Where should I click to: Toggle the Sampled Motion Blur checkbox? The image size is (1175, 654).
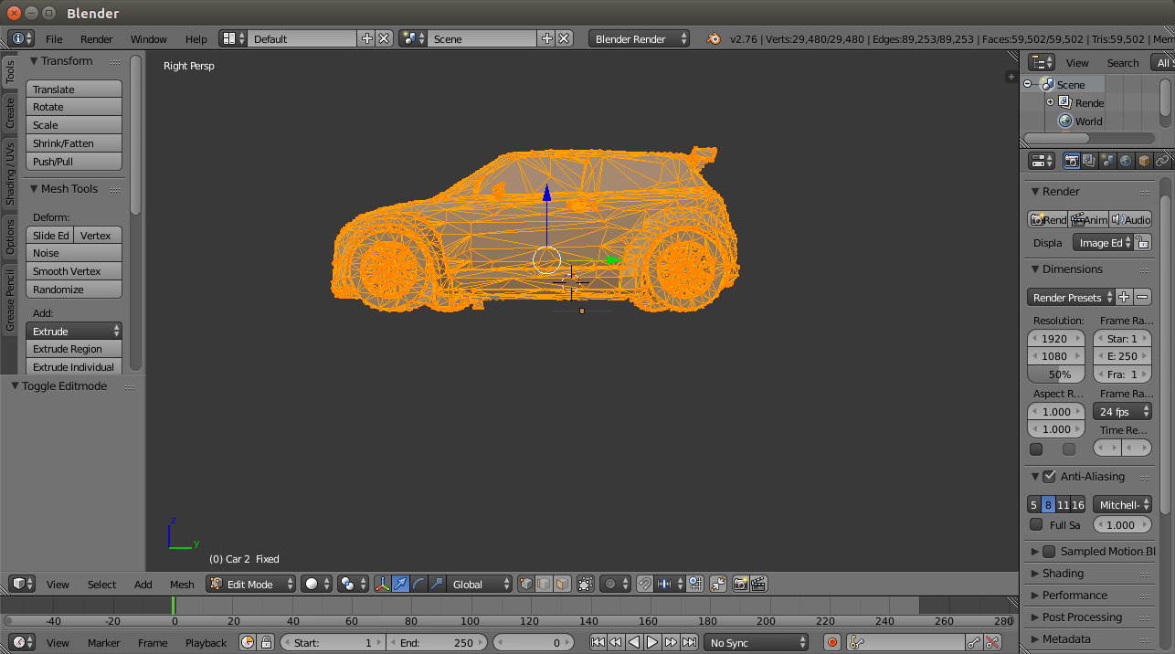tap(1049, 552)
